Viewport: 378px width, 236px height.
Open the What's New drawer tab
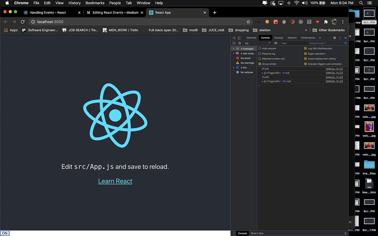point(257,234)
